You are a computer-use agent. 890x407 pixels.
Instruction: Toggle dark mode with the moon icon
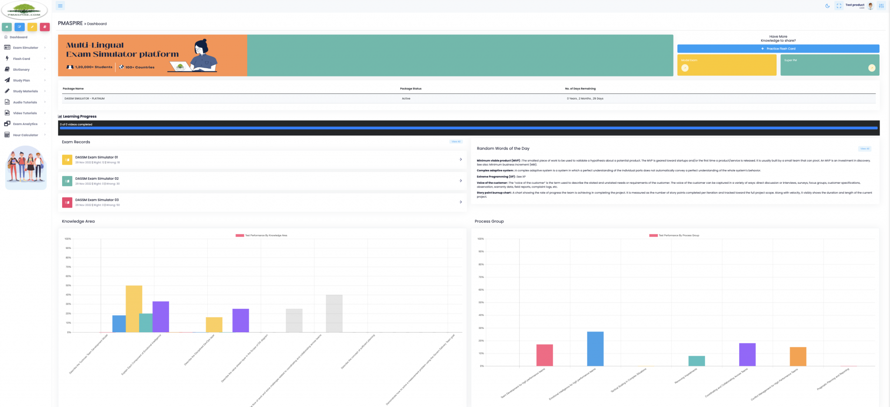[827, 6]
